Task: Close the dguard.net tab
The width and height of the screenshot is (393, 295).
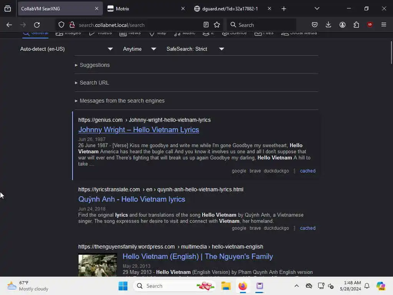Action: click(269, 8)
